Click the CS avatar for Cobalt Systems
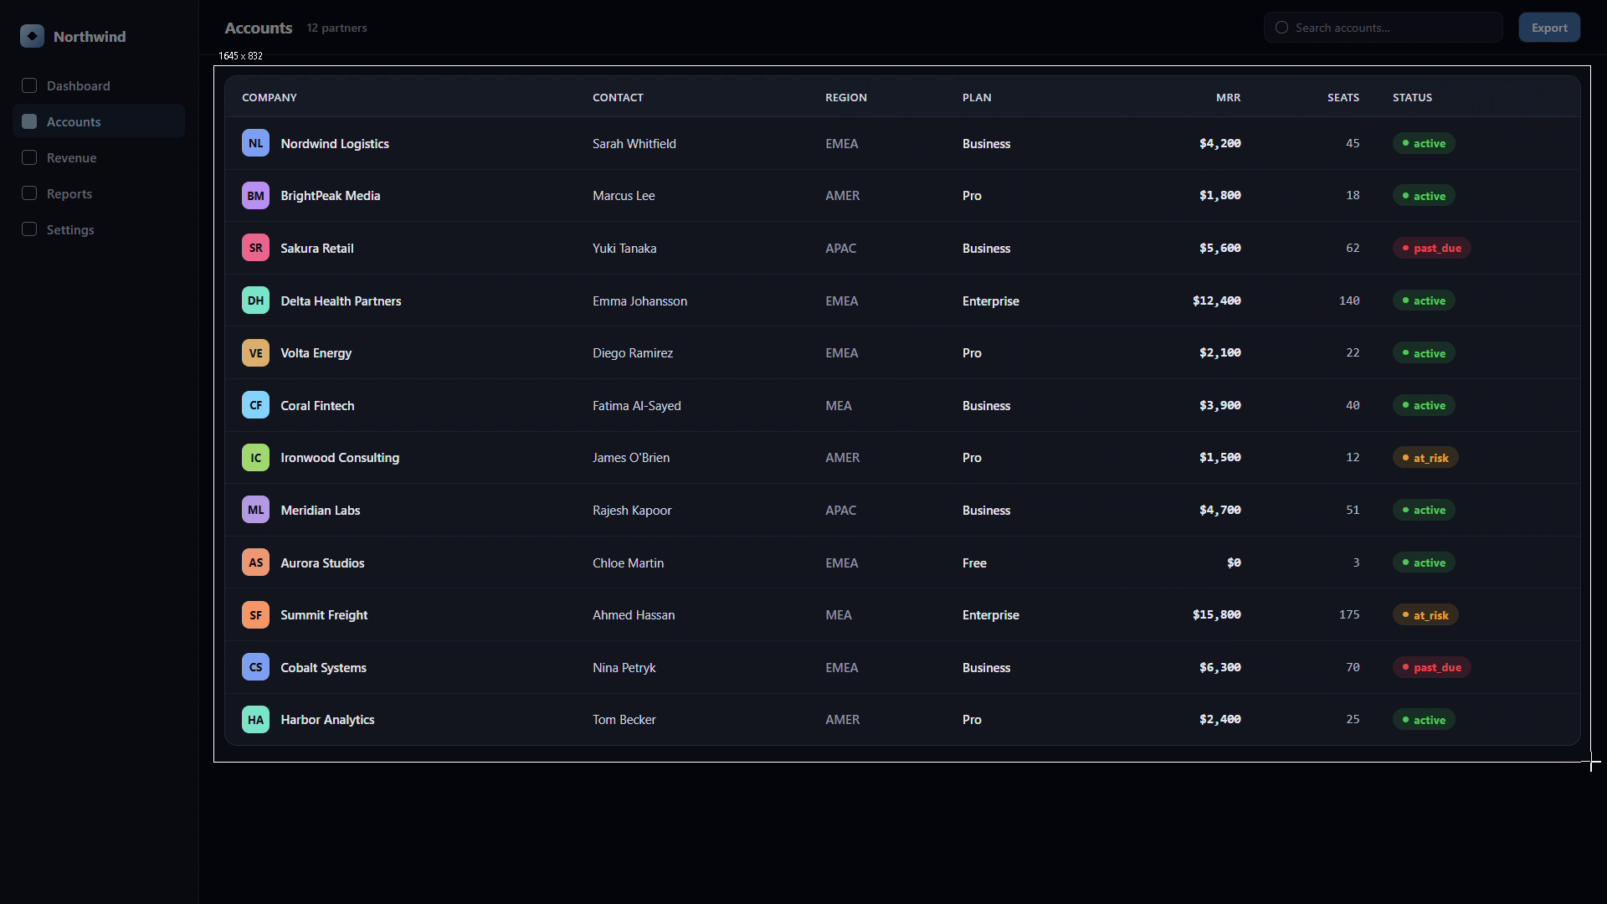 click(255, 667)
